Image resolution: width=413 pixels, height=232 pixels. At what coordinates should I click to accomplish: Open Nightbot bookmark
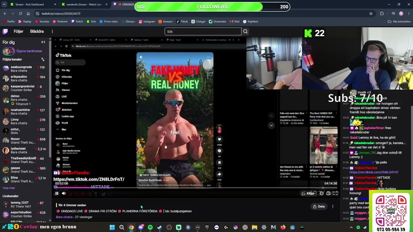click(x=250, y=22)
